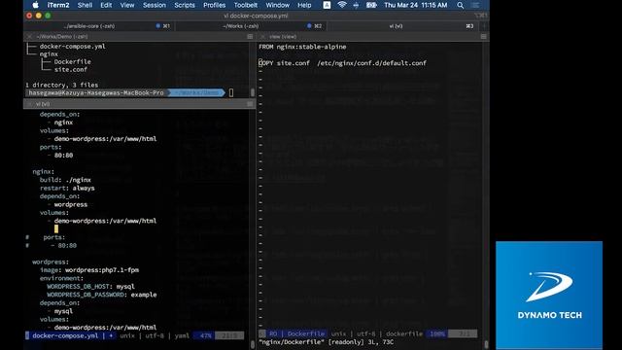Close the vi (vi) pane
The height and width of the screenshot is (350, 622).
30,104
